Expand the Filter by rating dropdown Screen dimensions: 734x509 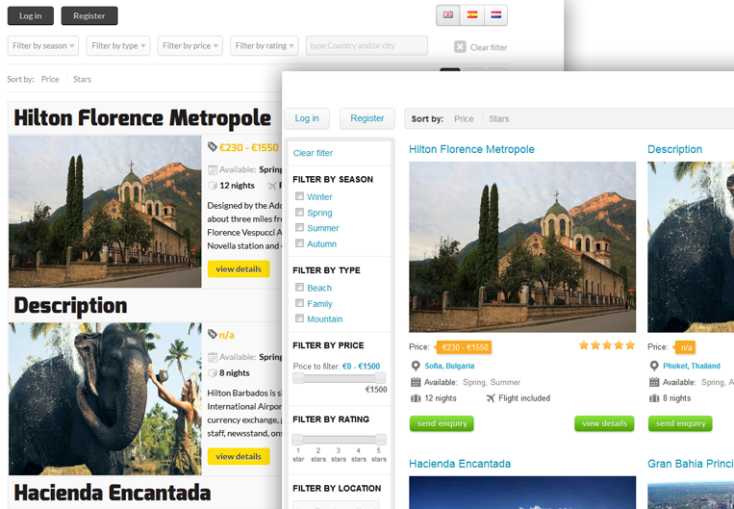pos(264,46)
